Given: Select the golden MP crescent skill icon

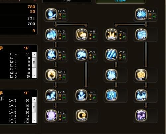Looking at the screenshot, I should (81, 115).
